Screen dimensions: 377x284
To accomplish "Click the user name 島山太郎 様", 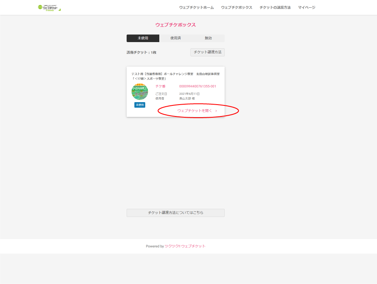I will pyautogui.click(x=187, y=98).
